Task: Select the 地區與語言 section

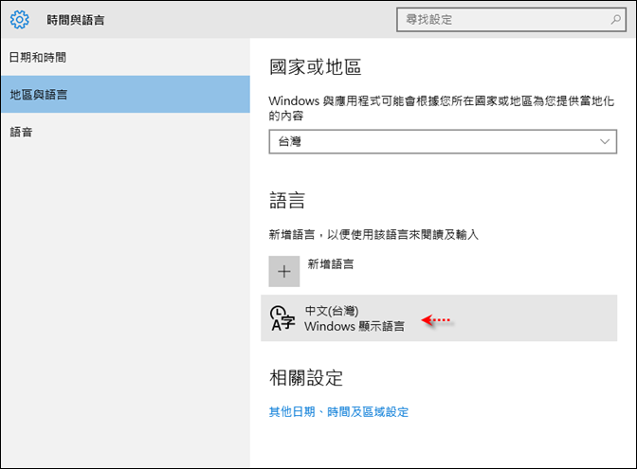Action: click(125, 94)
